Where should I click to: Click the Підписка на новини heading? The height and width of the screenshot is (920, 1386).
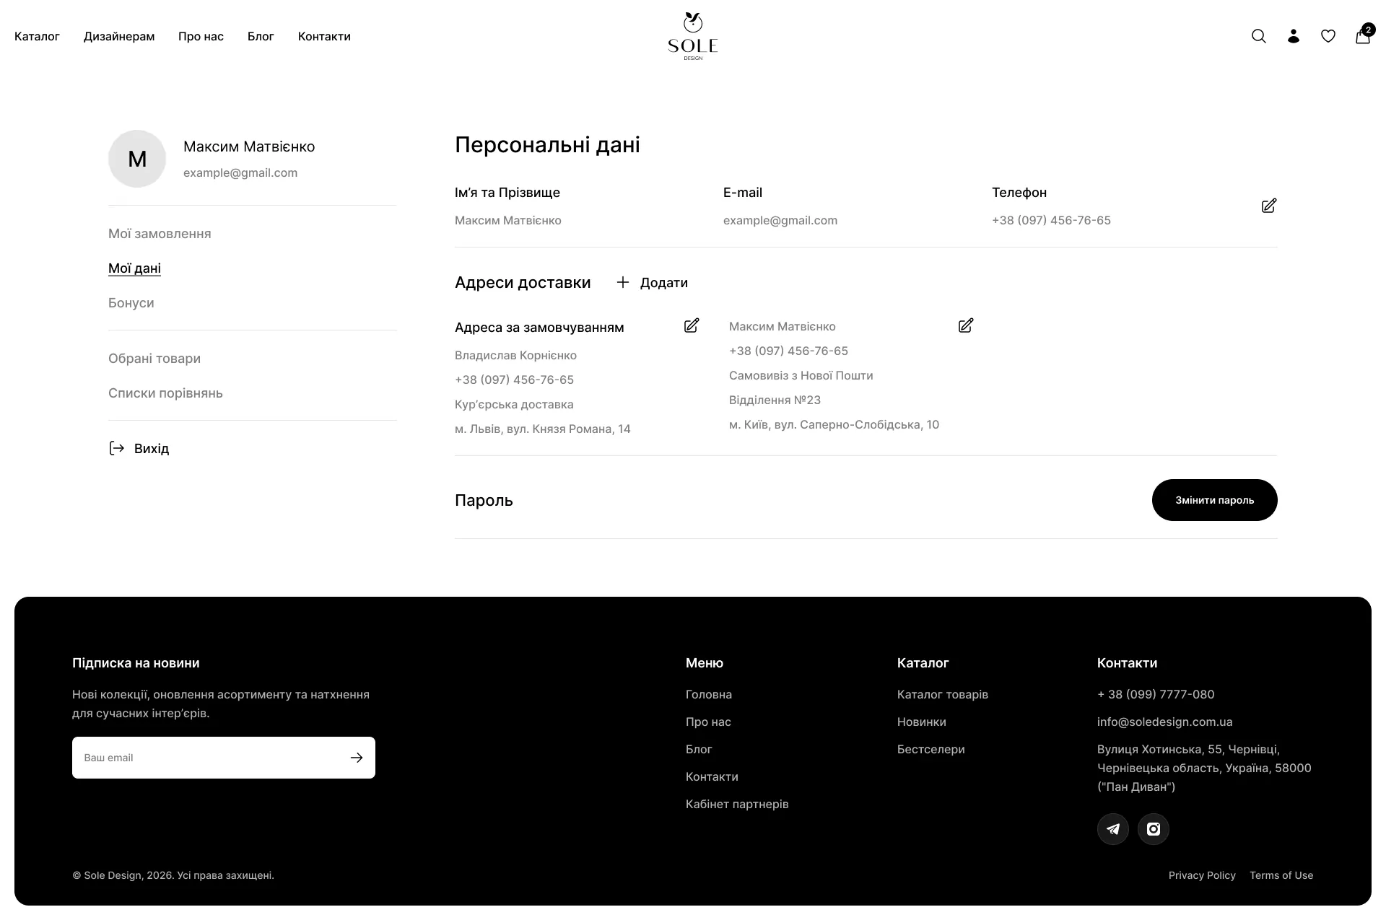(x=136, y=663)
